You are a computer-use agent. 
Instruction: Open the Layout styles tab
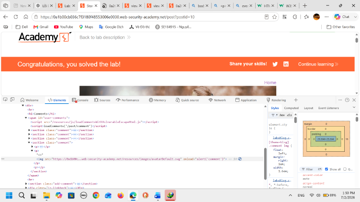(309, 108)
